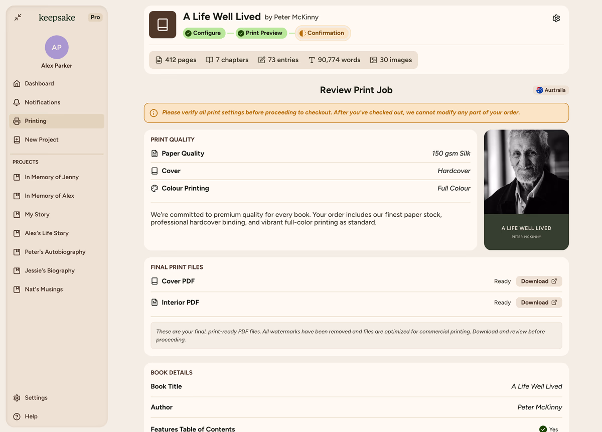Screen dimensions: 602x432
Task: Click the brown book project icon
Action: click(163, 25)
